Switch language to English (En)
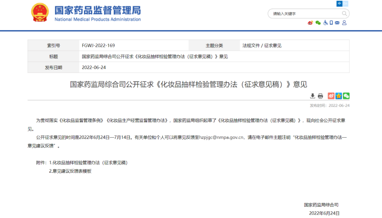This screenshot has height=218, width=382. [346, 4]
